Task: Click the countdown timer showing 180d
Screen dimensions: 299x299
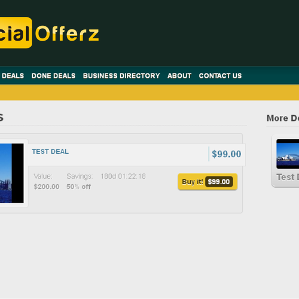Action: point(123,176)
